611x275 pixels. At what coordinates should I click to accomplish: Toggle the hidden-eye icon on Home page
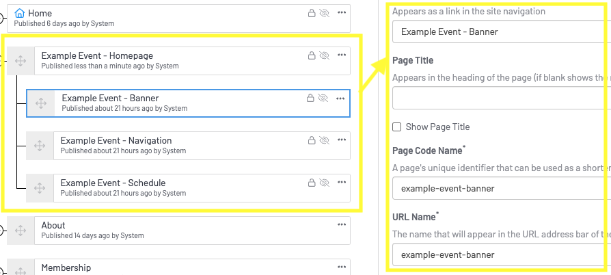click(x=324, y=13)
